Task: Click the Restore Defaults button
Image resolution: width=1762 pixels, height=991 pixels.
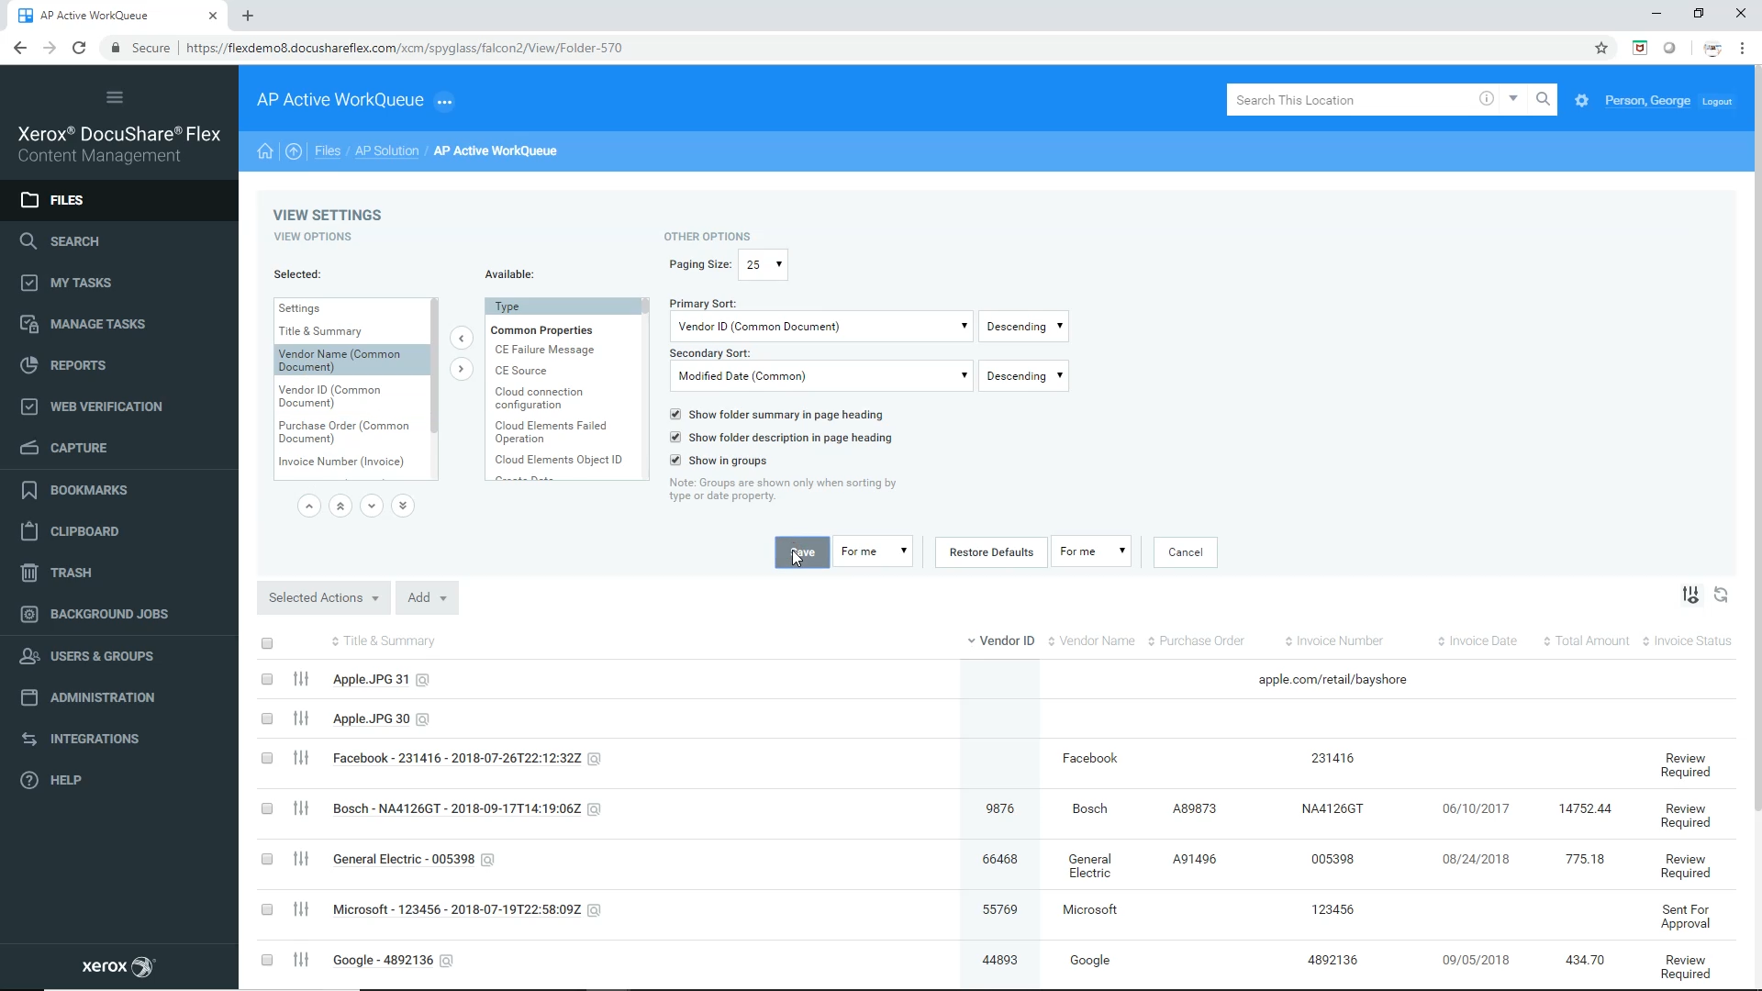Action: point(991,552)
